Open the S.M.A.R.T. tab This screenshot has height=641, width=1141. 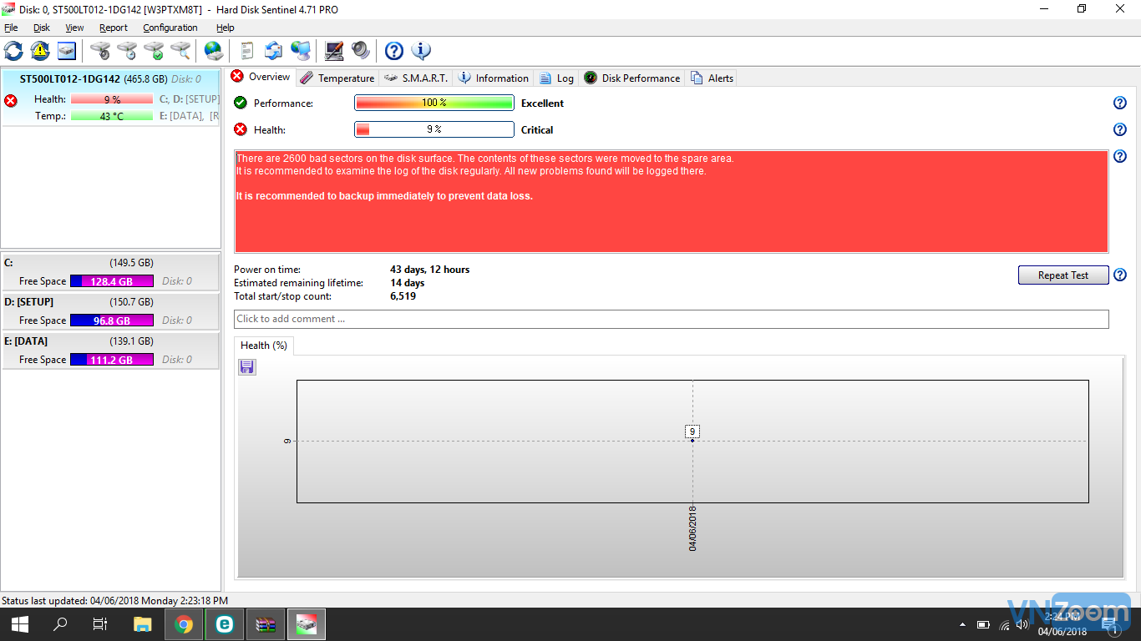[416, 78]
